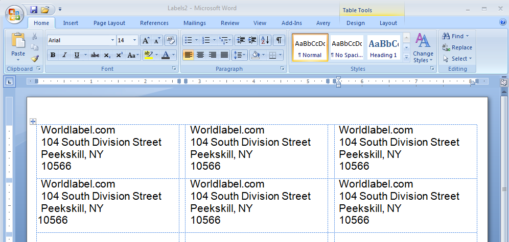Click the Find button
Viewport: 509px width, 242px height.
tap(456, 36)
